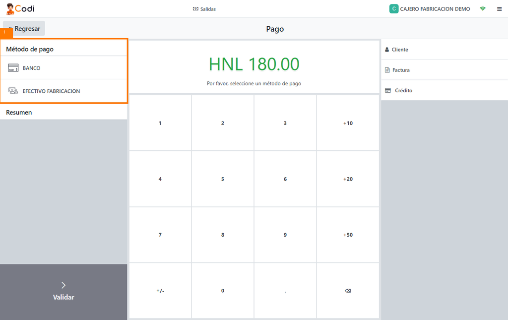Tap number 8 on keypad
The width and height of the screenshot is (508, 320).
point(223,235)
